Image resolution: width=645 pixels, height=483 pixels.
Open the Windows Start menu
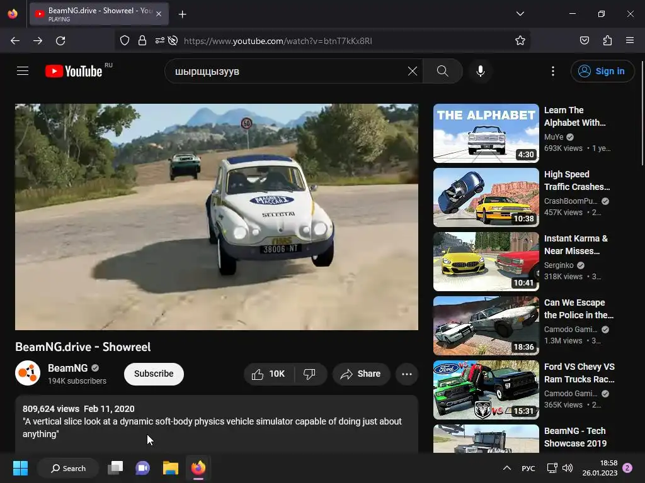[x=20, y=468]
